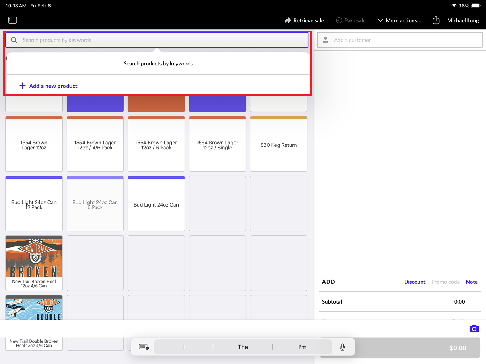Viewport: 486px width, 364px height.
Task: Select the $30 Keg Return tile
Action: tap(279, 144)
